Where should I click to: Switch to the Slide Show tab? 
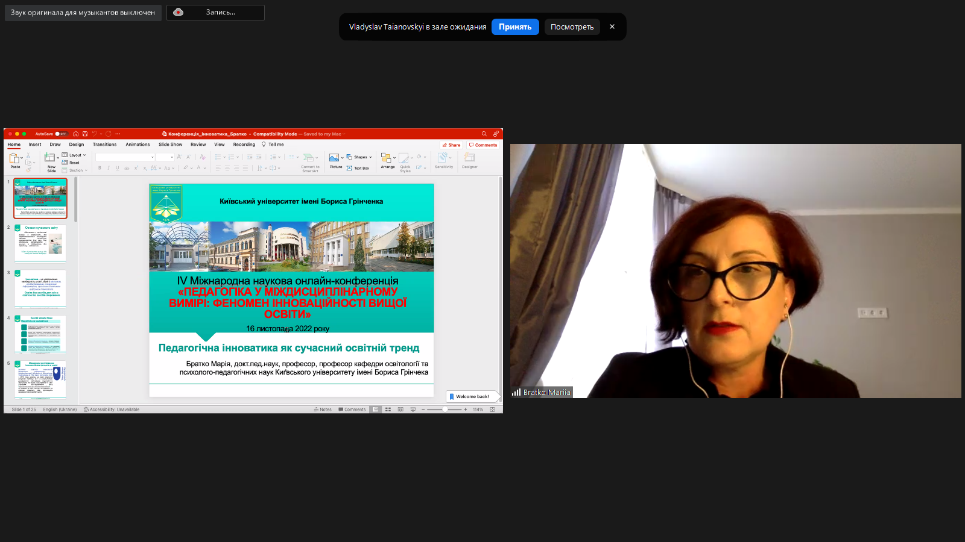(170, 145)
